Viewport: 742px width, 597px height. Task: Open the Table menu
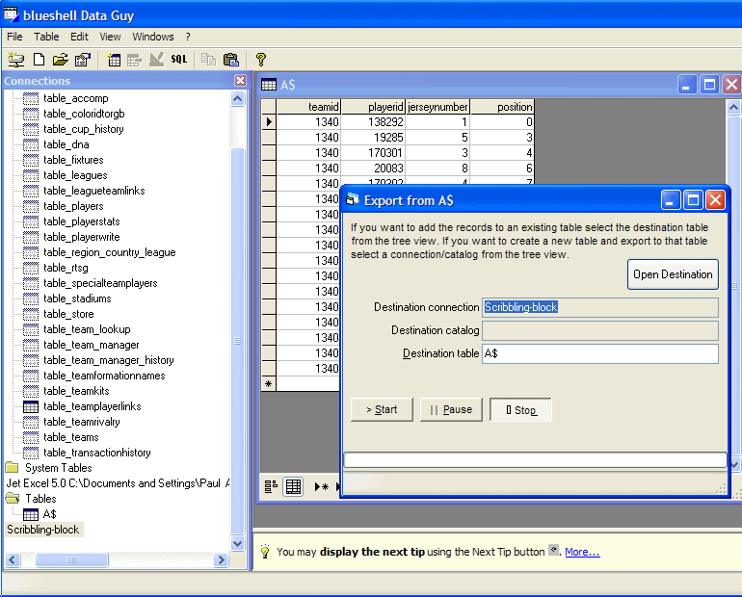46,37
